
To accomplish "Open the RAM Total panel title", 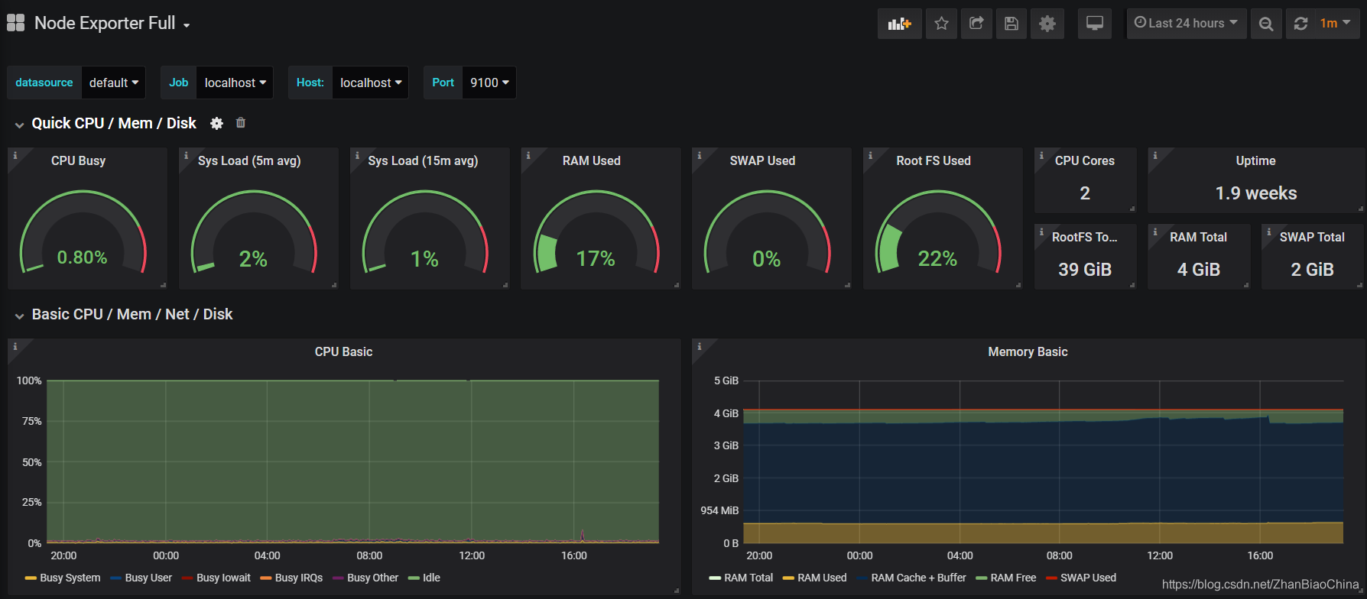I will click(1198, 237).
